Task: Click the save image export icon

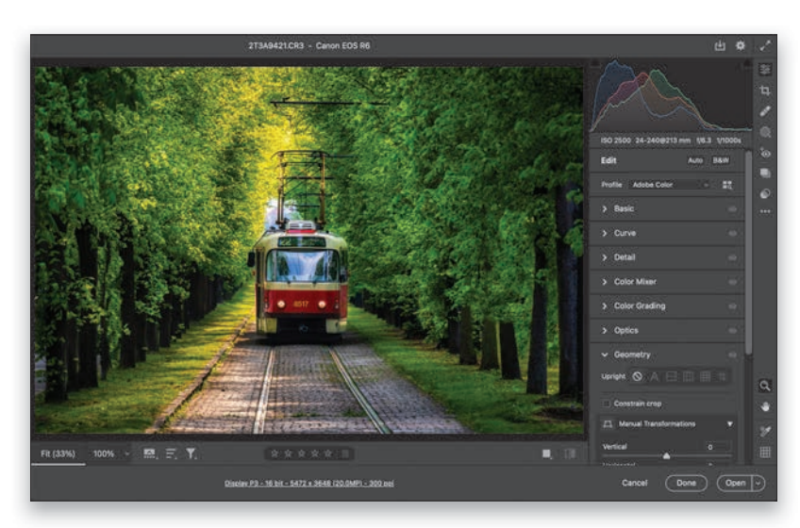Action: tap(719, 45)
